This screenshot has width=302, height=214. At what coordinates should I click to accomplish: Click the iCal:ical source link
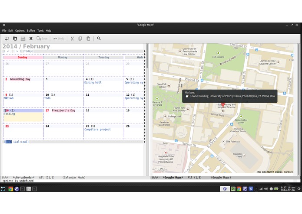pos(21,142)
